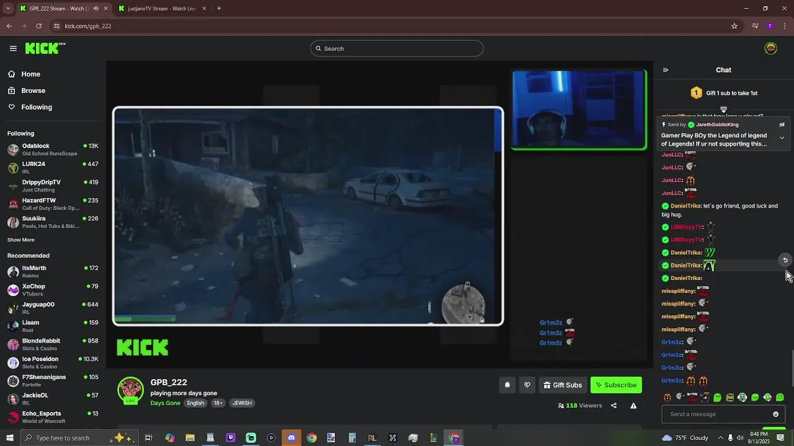The height and width of the screenshot is (446, 794).
Task: Open Ice Poseidon recommended channel
Action: click(53, 362)
